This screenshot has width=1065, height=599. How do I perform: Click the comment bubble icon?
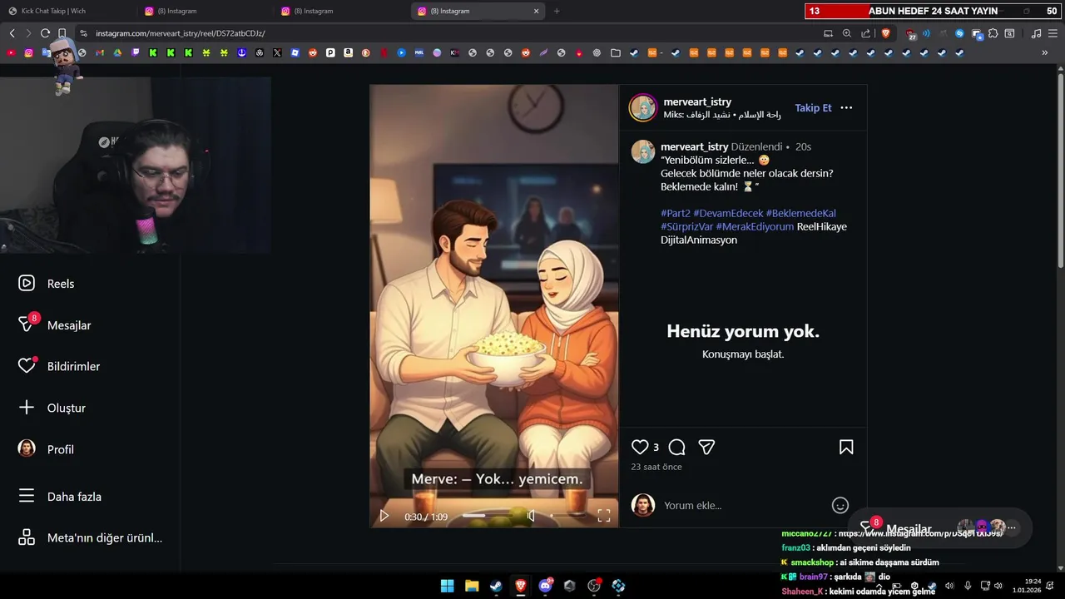coord(677,448)
